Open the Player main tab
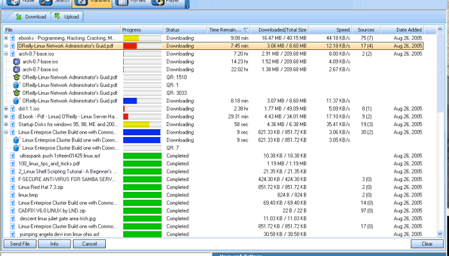This screenshot has width=449, height=256. 166,3
